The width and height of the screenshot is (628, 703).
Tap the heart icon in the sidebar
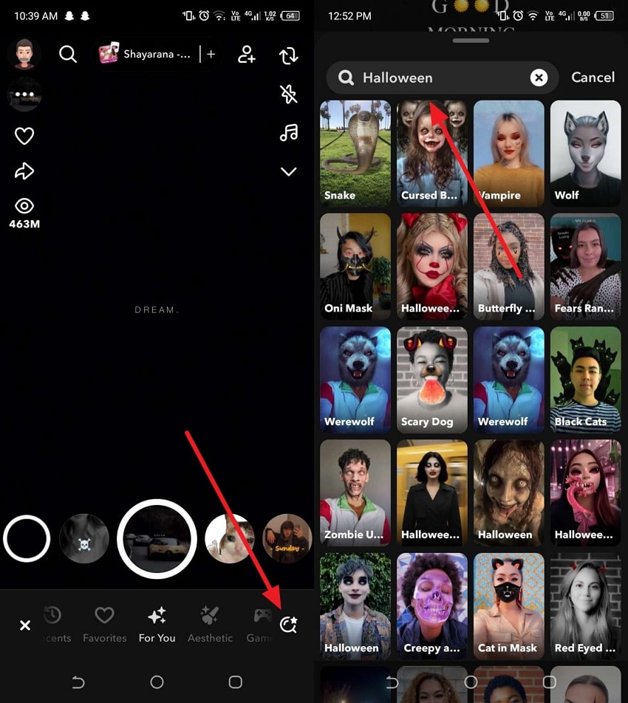click(24, 136)
